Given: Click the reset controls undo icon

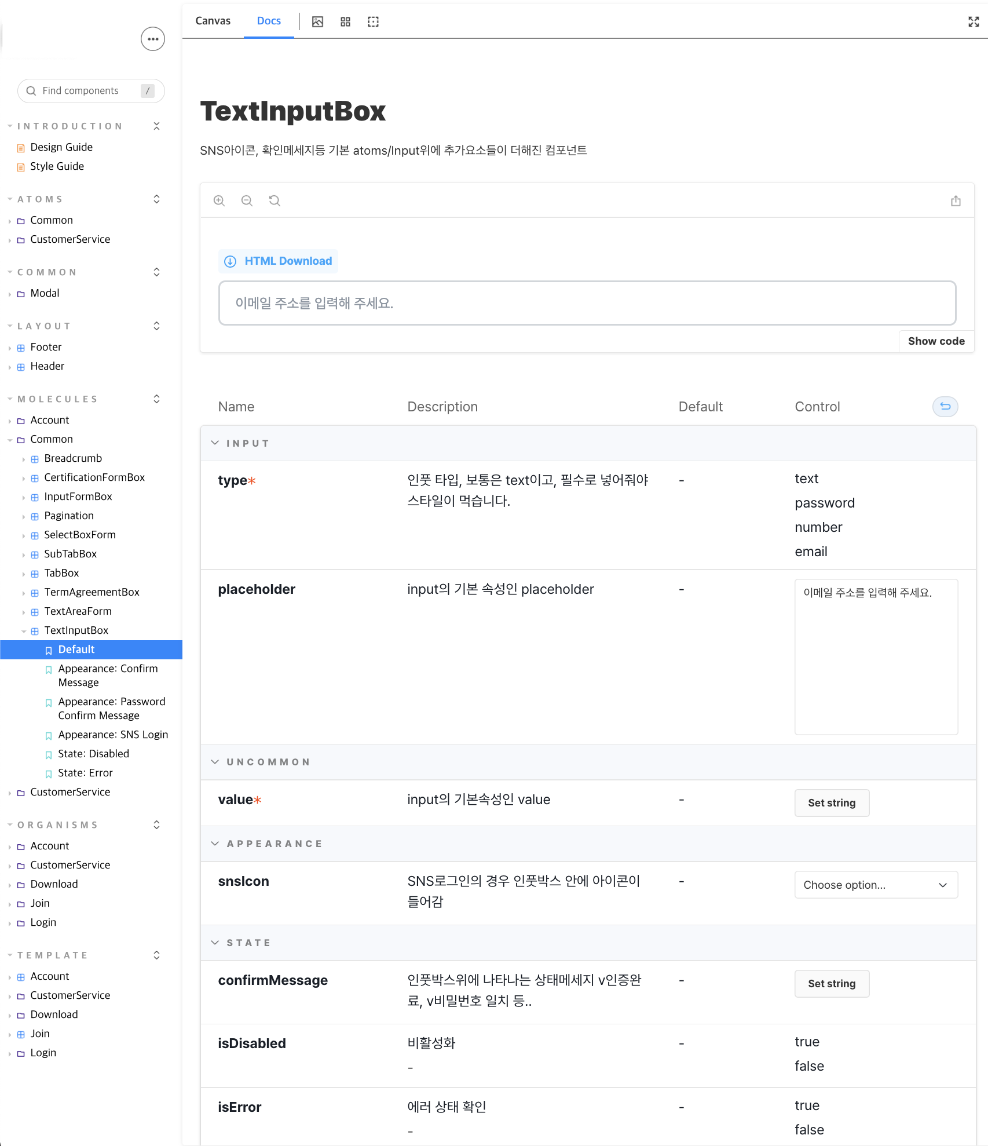Looking at the screenshot, I should tap(945, 407).
